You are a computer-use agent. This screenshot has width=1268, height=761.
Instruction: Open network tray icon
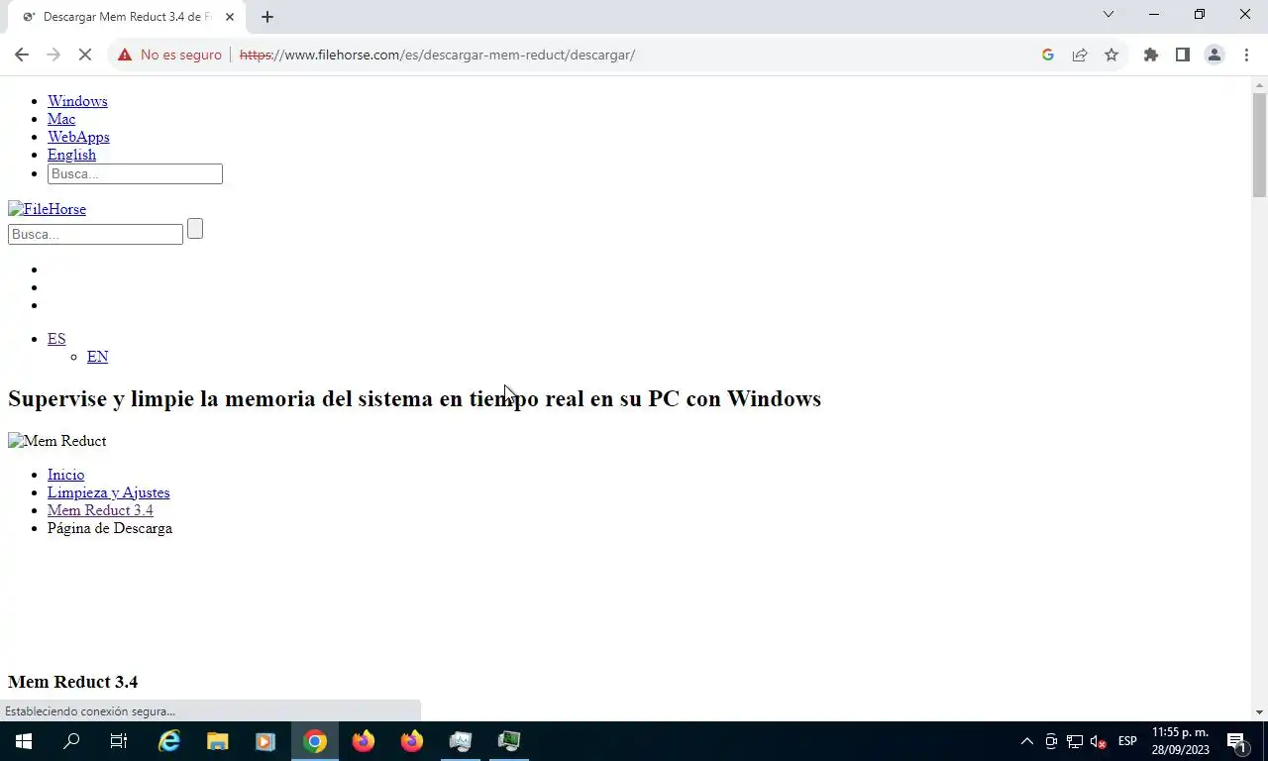click(x=1075, y=741)
